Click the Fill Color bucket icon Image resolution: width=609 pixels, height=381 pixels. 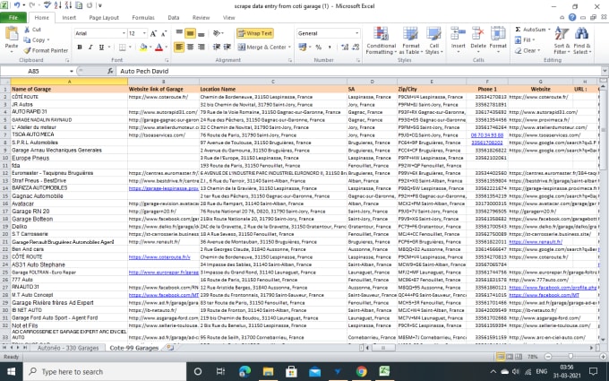click(143, 47)
